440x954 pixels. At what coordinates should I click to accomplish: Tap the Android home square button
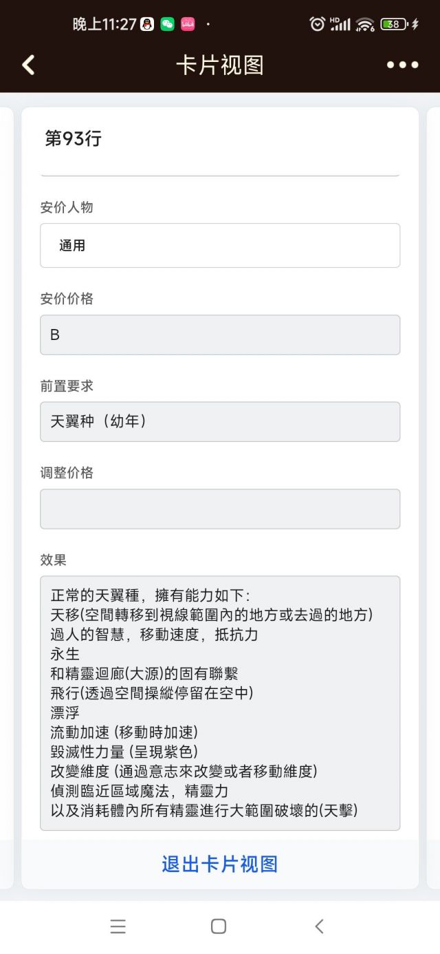point(219,926)
